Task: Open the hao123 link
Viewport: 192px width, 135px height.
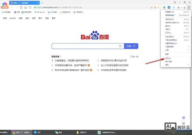Action: (x=13, y=18)
